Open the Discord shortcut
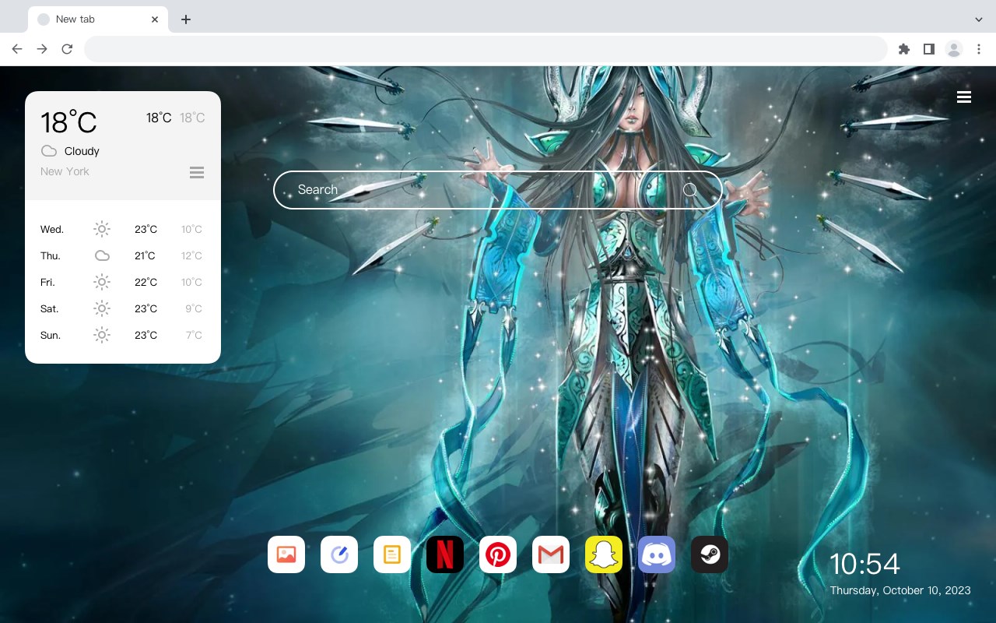This screenshot has width=996, height=623. click(657, 554)
